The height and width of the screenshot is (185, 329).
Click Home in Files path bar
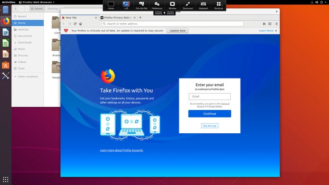click(x=37, y=9)
